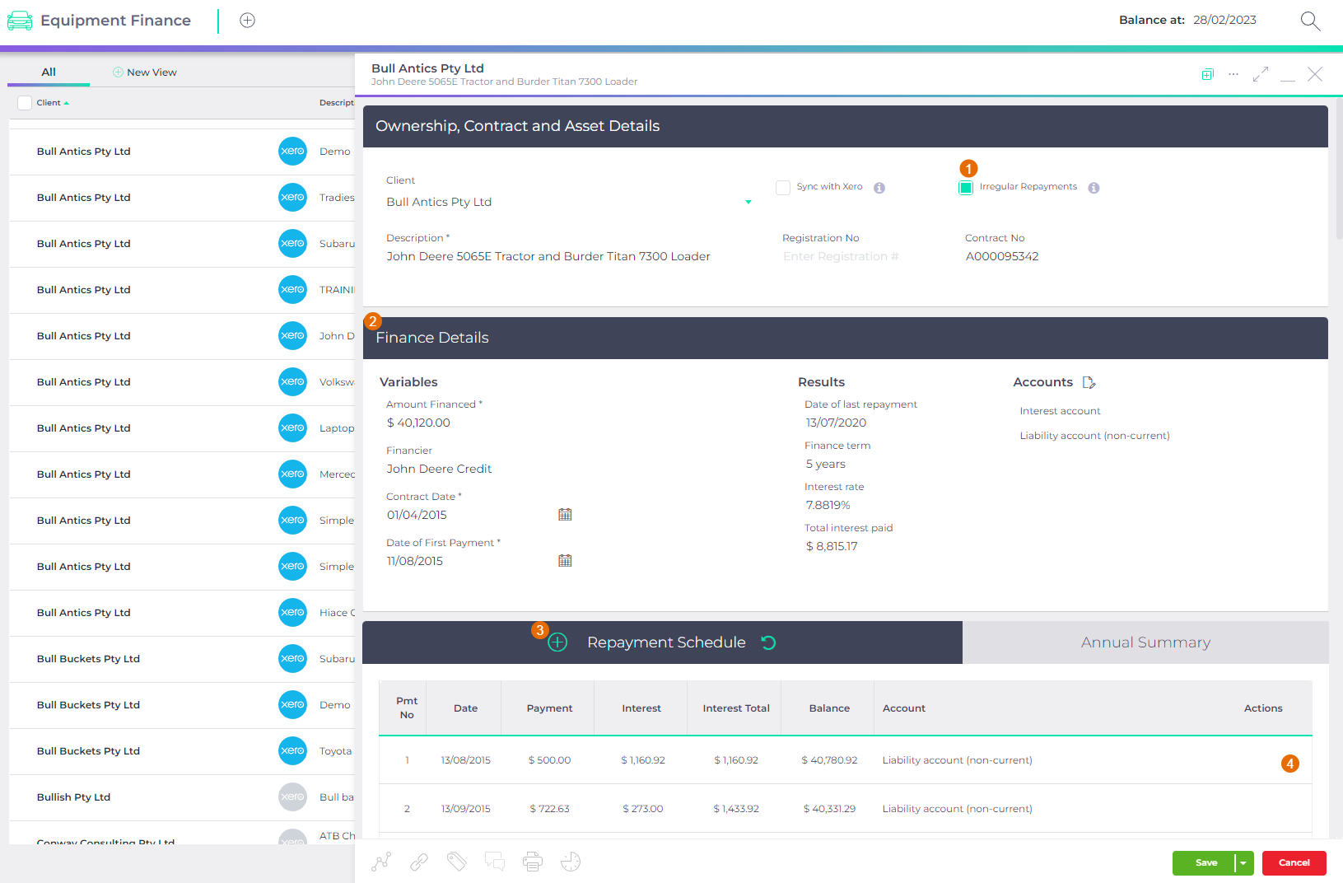The image size is (1343, 883).
Task: Show info for Irregular Repayments
Action: coord(1094,188)
